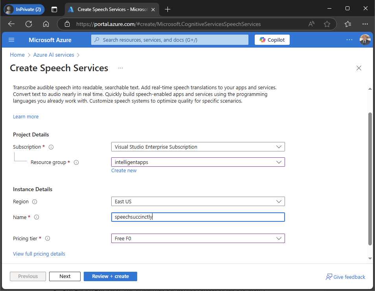Open Azure header more options ellipsis

coord(349,40)
